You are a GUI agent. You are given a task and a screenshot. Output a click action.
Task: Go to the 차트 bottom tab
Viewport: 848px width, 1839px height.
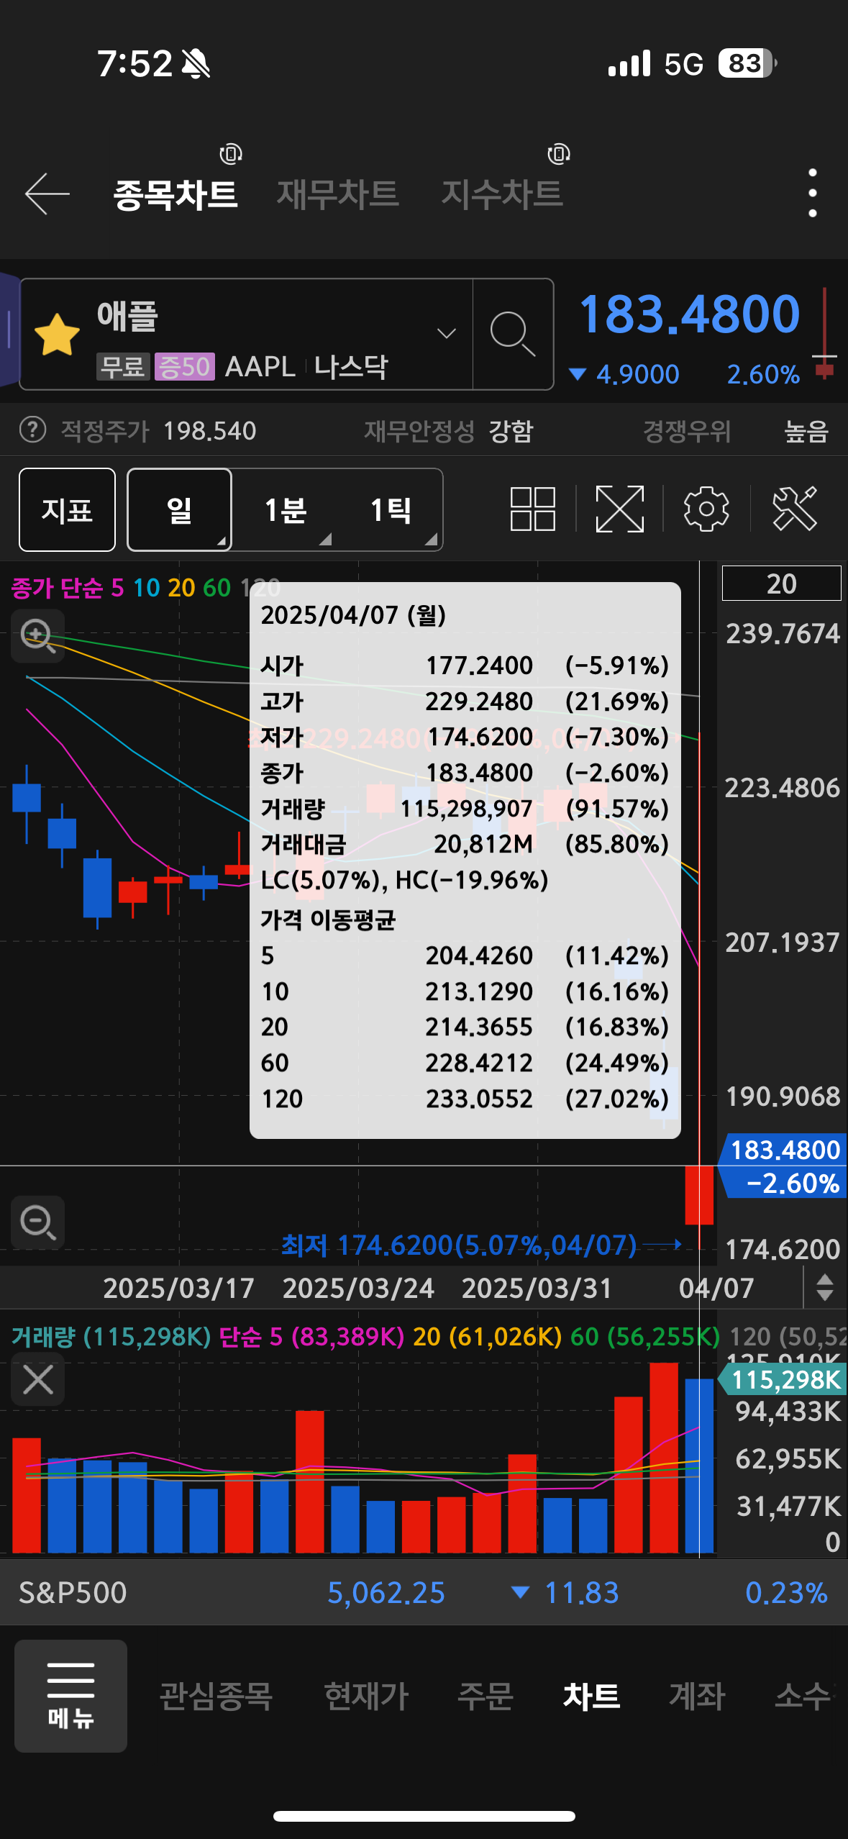coord(591,1696)
